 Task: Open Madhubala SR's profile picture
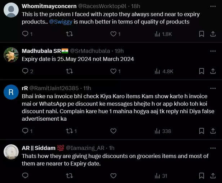11,55
